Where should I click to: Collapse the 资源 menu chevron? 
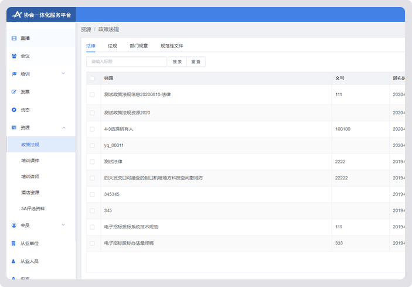(x=63, y=127)
